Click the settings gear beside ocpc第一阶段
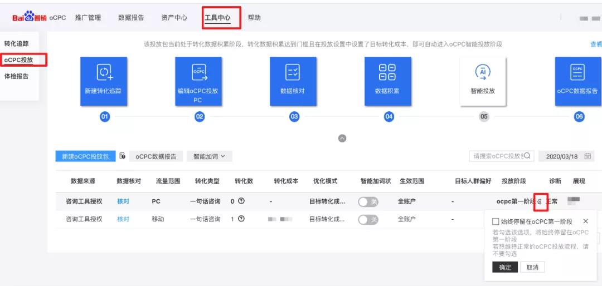This screenshot has height=286, width=602. click(x=540, y=201)
